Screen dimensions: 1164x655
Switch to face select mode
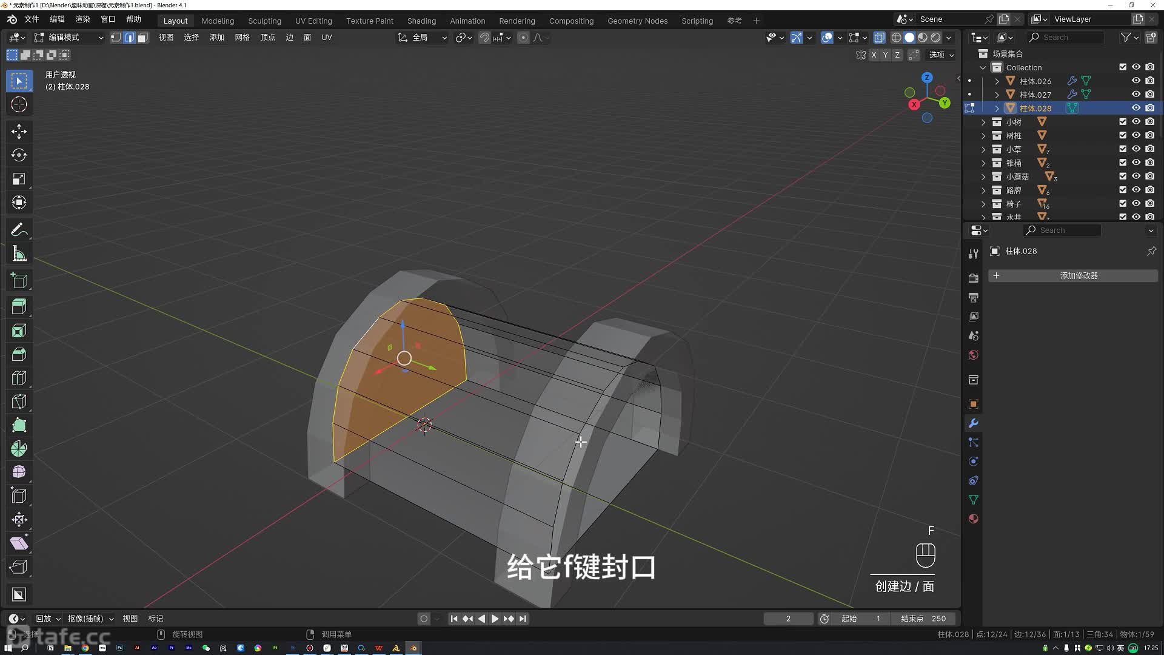tap(142, 38)
